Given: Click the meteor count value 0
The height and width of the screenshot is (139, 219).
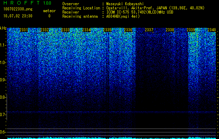Looking at the screenshot, I should pyautogui.click(x=49, y=16).
